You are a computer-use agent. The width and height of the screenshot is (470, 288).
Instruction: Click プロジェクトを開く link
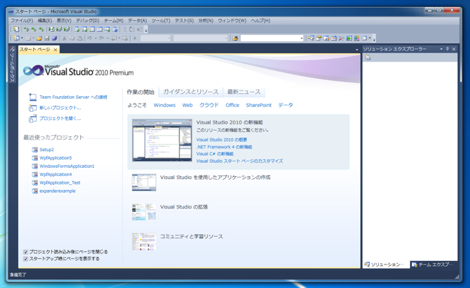tap(60, 119)
